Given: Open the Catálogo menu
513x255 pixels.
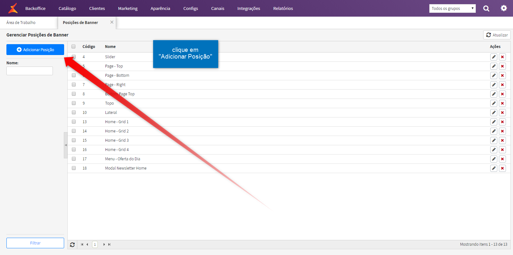Looking at the screenshot, I should [x=67, y=8].
